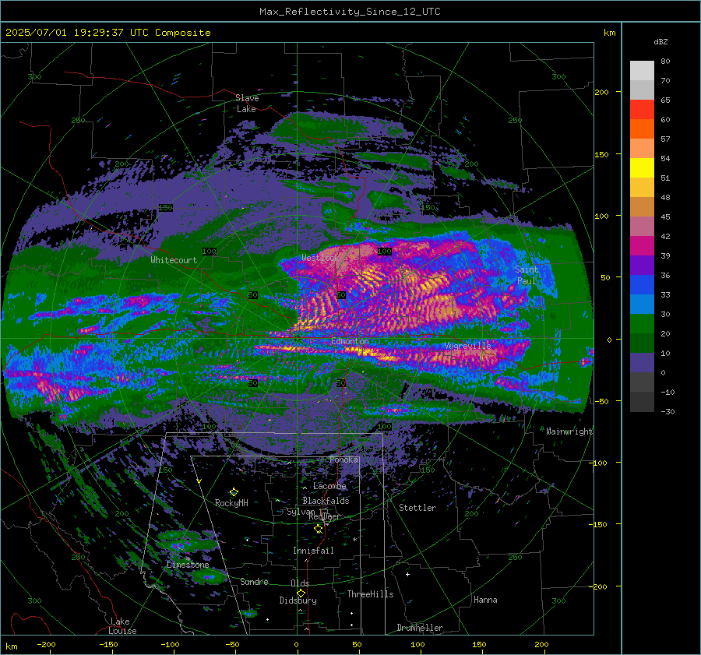Click the RockyMH label
Image resolution: width=701 pixels, height=655 pixels.
click(x=231, y=503)
